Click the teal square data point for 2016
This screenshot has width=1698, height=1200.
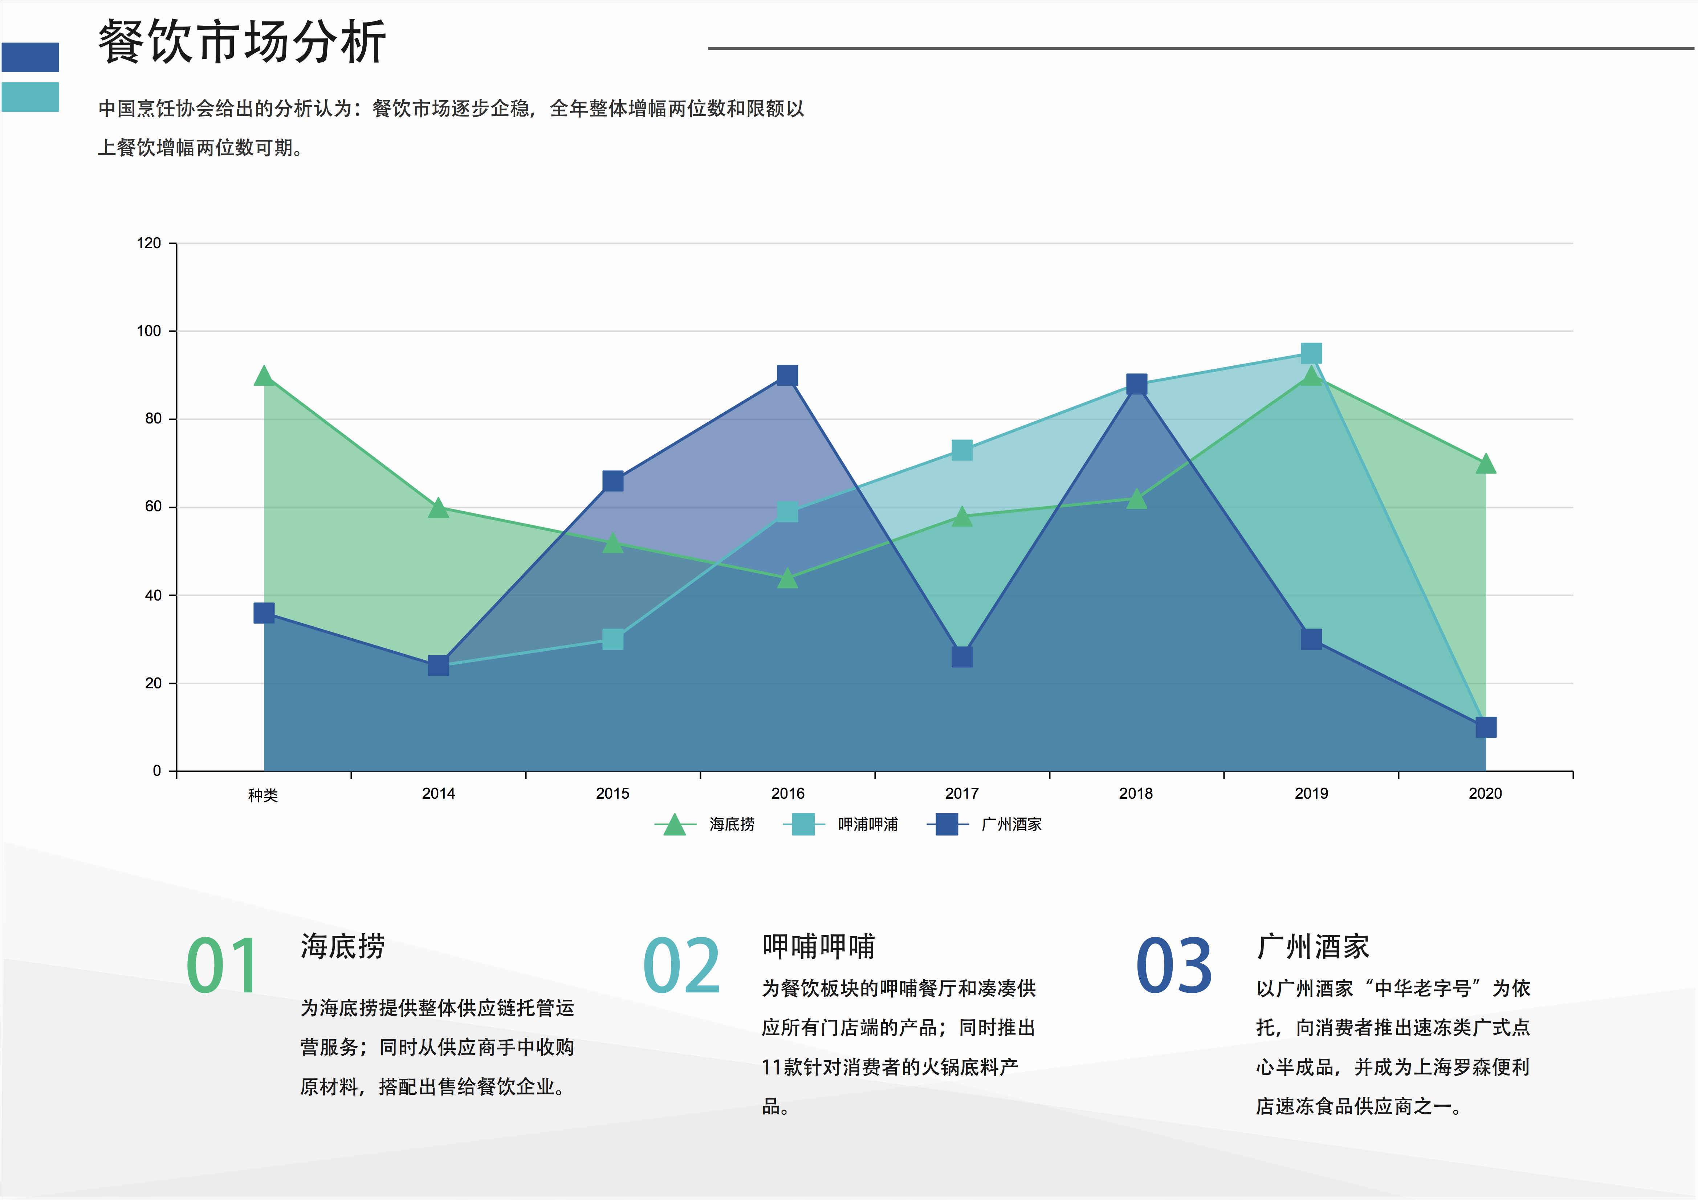tap(787, 512)
